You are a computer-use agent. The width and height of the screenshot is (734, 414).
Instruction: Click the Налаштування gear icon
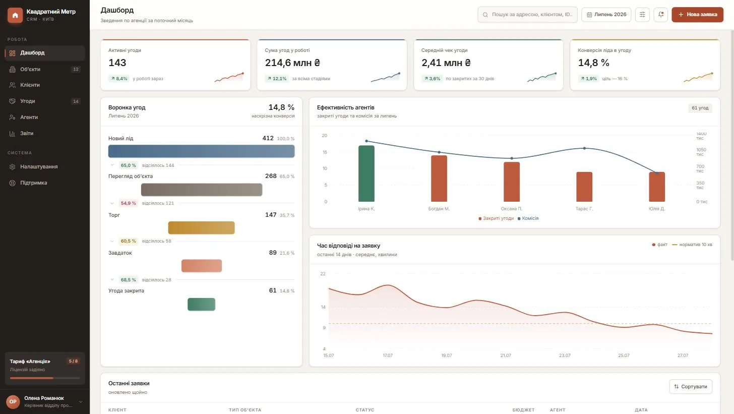pos(13,167)
